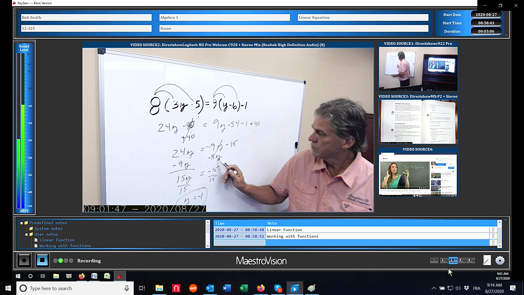Screen dimensions: 524x295
Task: Open the act! application on the taskbar
Action: point(193,288)
